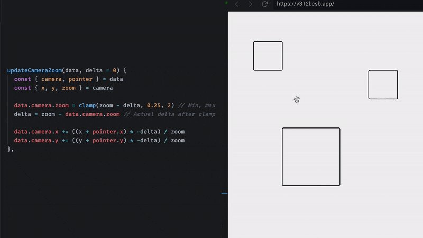Click the browser back arrow

[236, 4]
